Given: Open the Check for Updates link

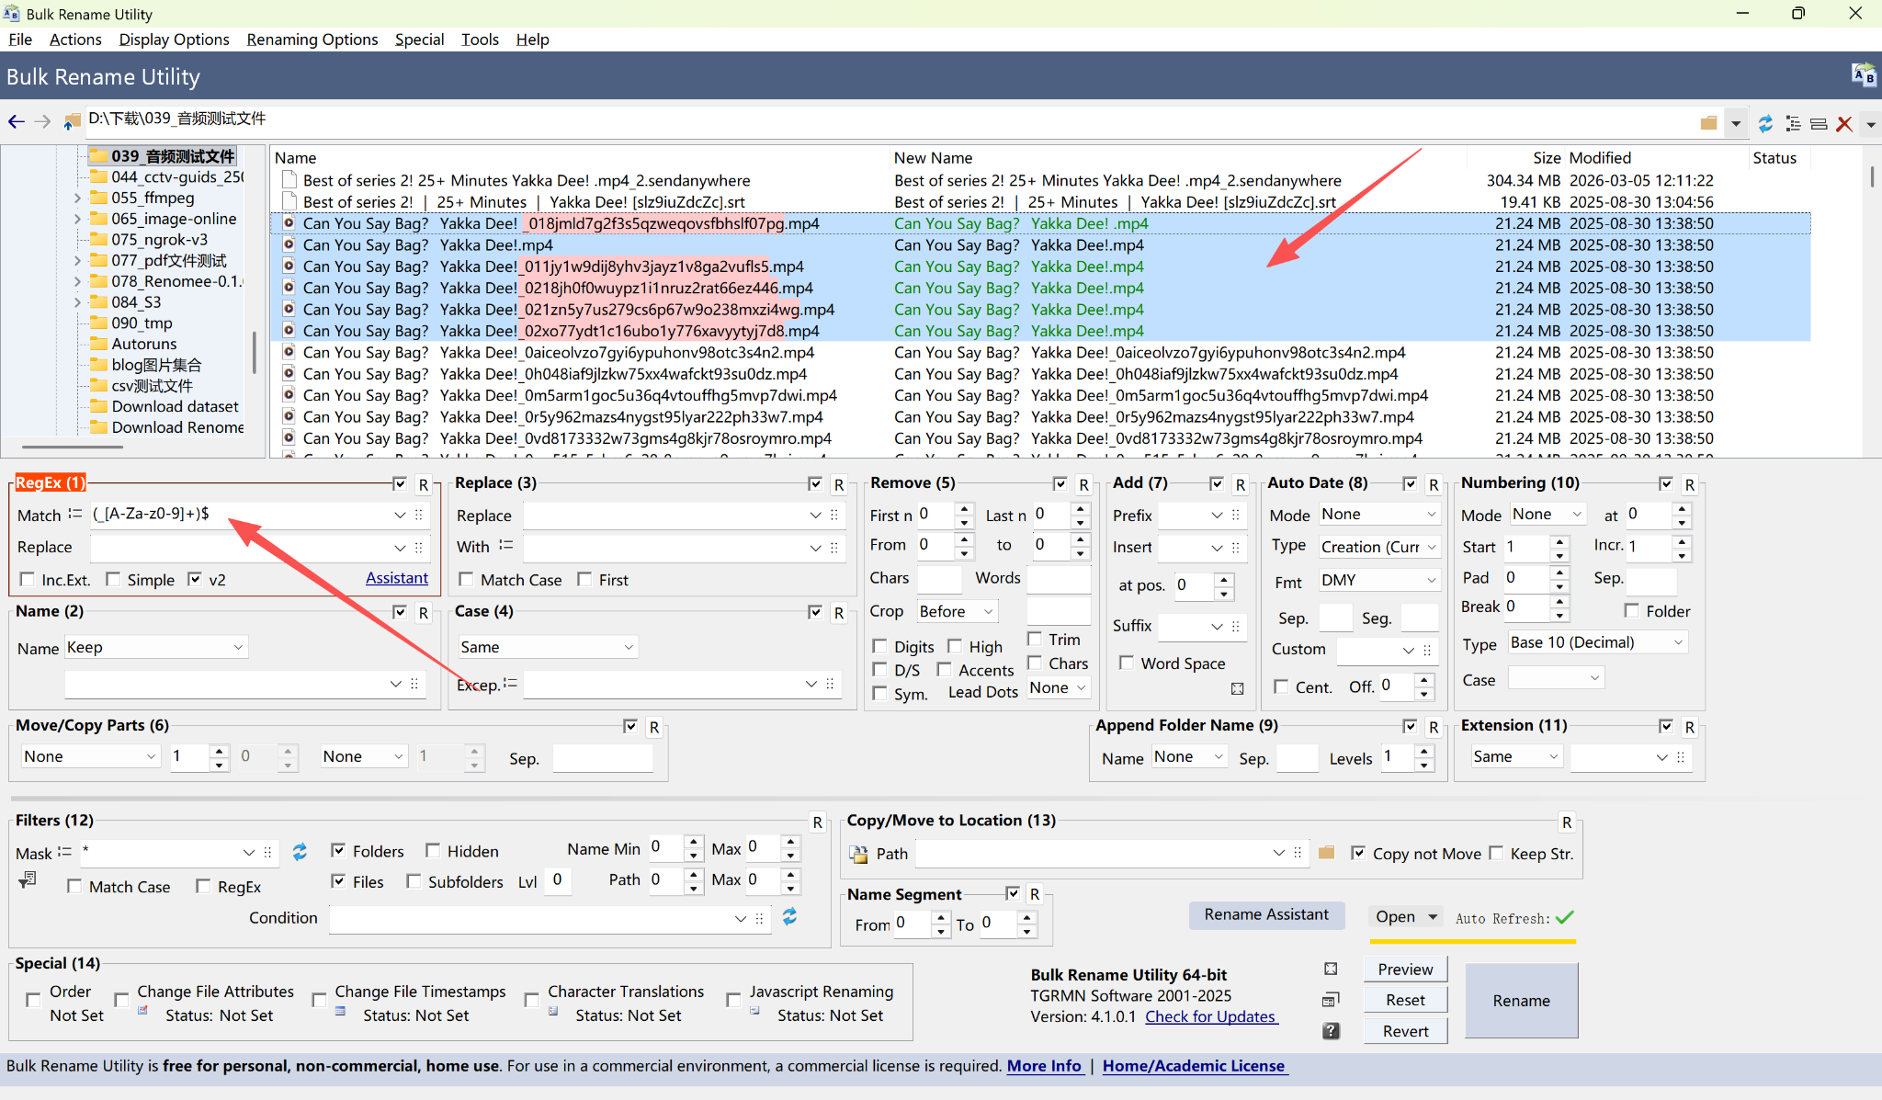Looking at the screenshot, I should (1211, 1016).
